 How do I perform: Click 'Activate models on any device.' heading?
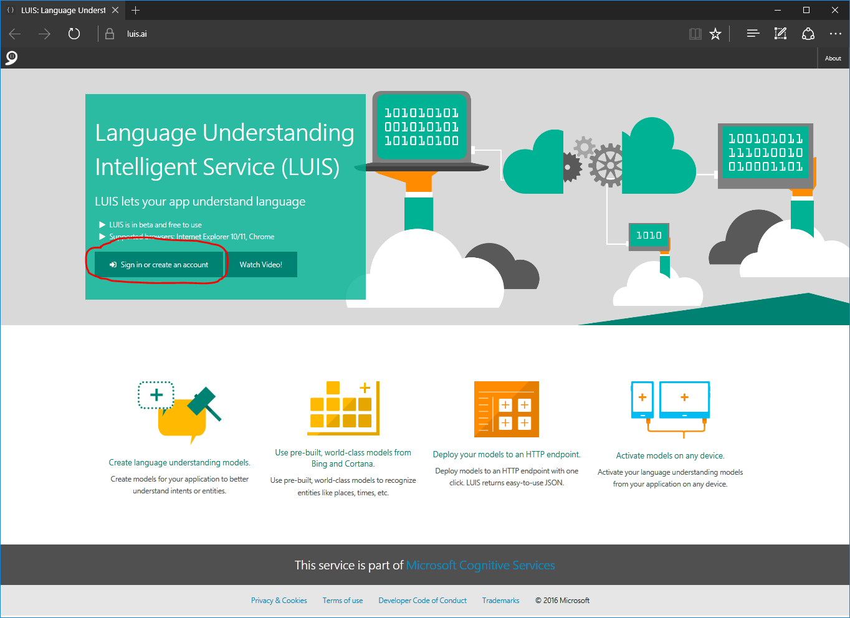[x=671, y=456]
